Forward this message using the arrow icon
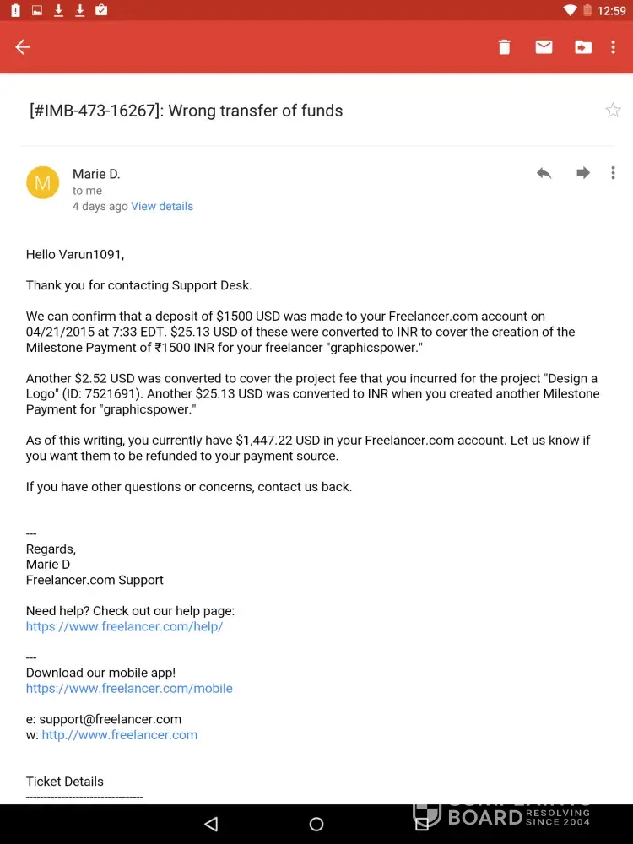 point(583,173)
